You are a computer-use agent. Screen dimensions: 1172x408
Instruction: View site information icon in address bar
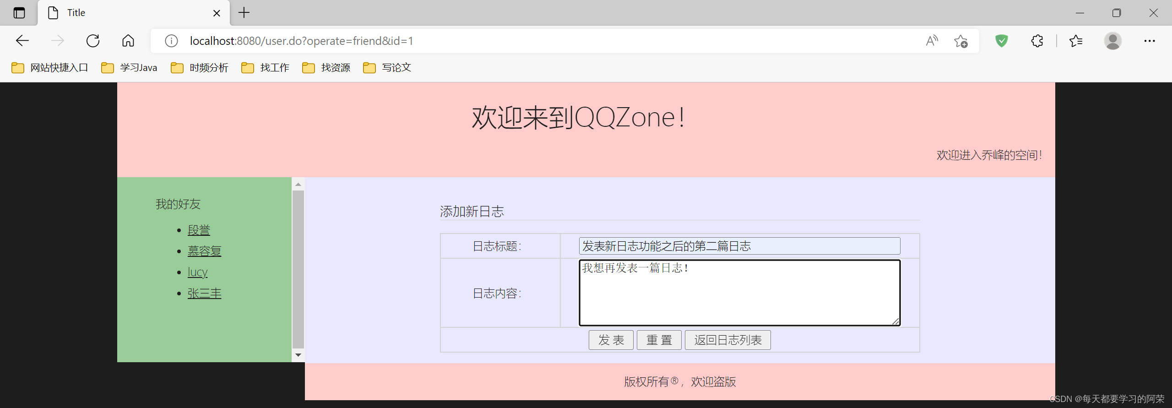click(x=171, y=41)
